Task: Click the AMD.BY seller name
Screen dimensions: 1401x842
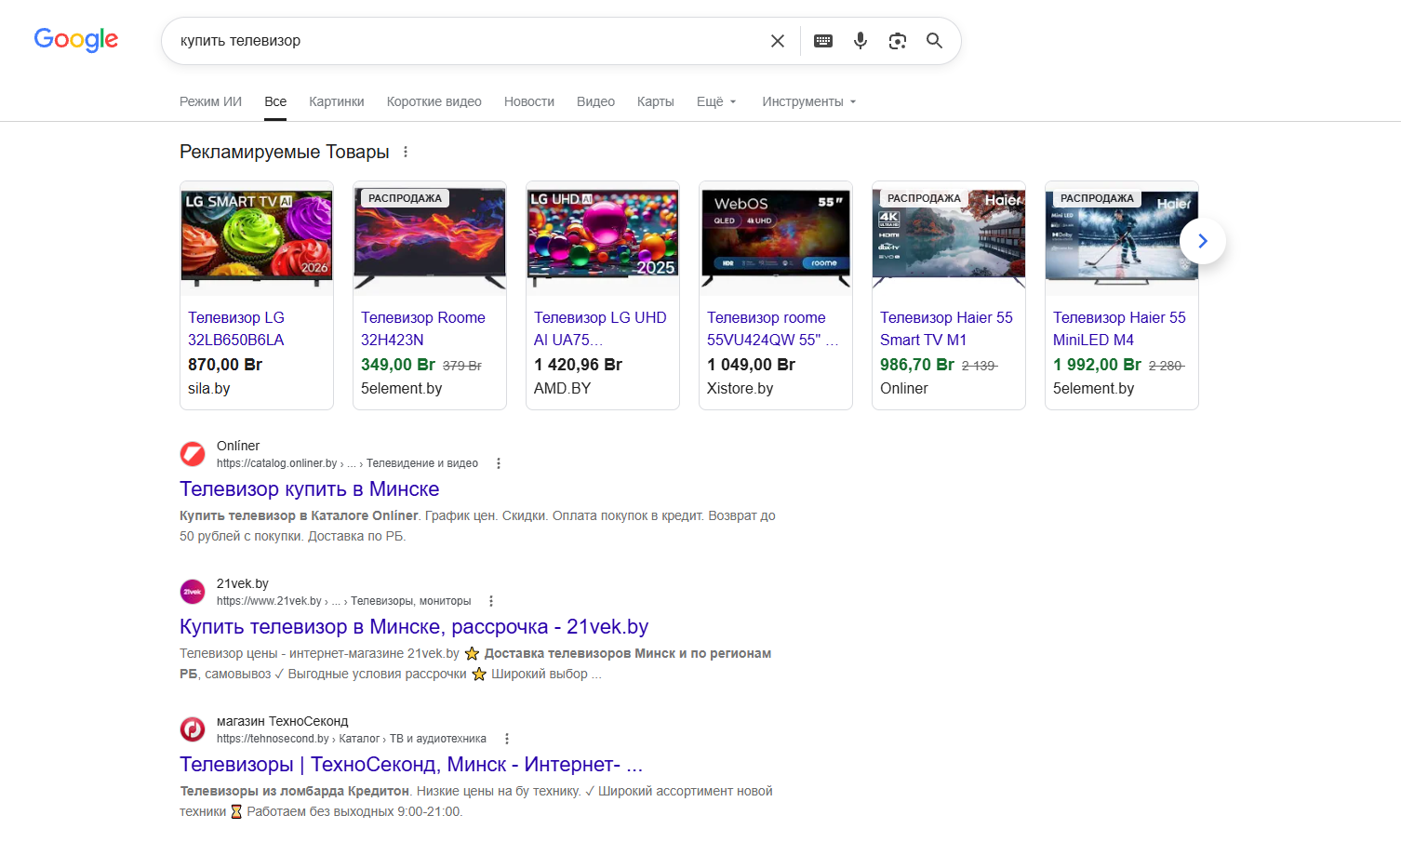Action: pos(562,388)
